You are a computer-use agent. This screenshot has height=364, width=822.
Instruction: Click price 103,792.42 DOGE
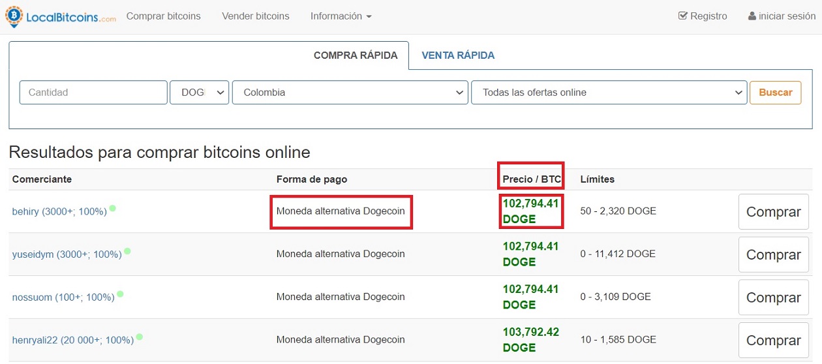pyautogui.click(x=530, y=340)
